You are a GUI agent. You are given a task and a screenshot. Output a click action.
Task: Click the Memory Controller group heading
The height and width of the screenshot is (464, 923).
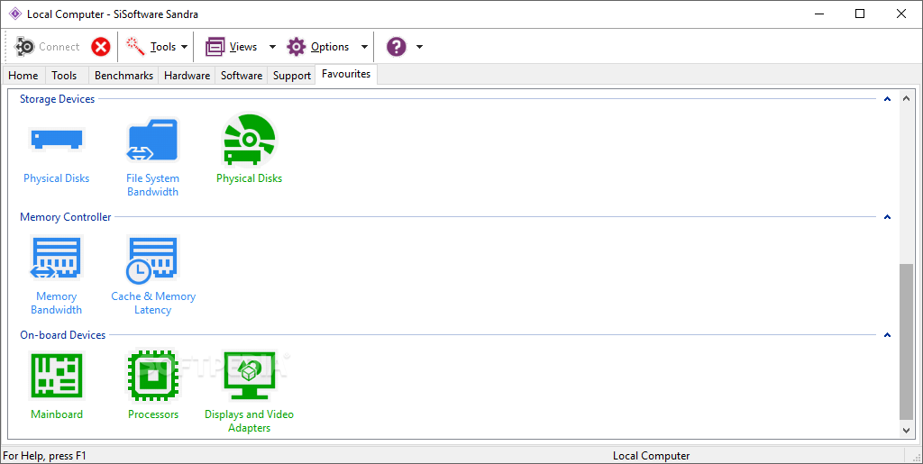(65, 217)
